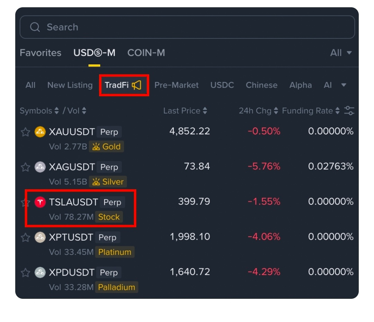Switch to the COIN-M tab
The image size is (374, 322).
pos(146,53)
